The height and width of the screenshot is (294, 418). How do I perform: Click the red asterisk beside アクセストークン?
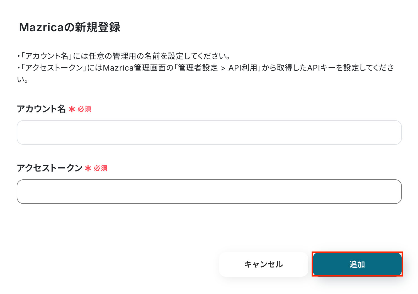88,168
